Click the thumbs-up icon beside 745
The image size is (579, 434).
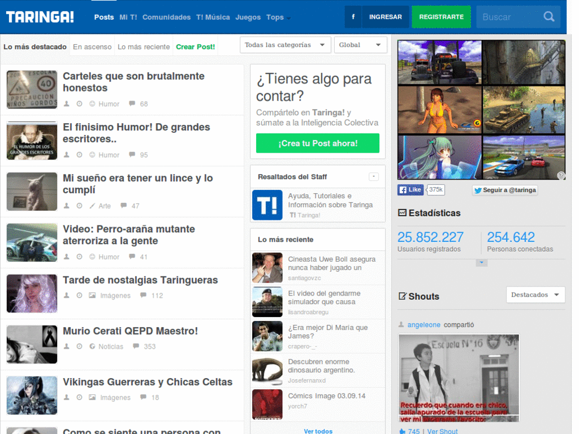pyautogui.click(x=402, y=431)
